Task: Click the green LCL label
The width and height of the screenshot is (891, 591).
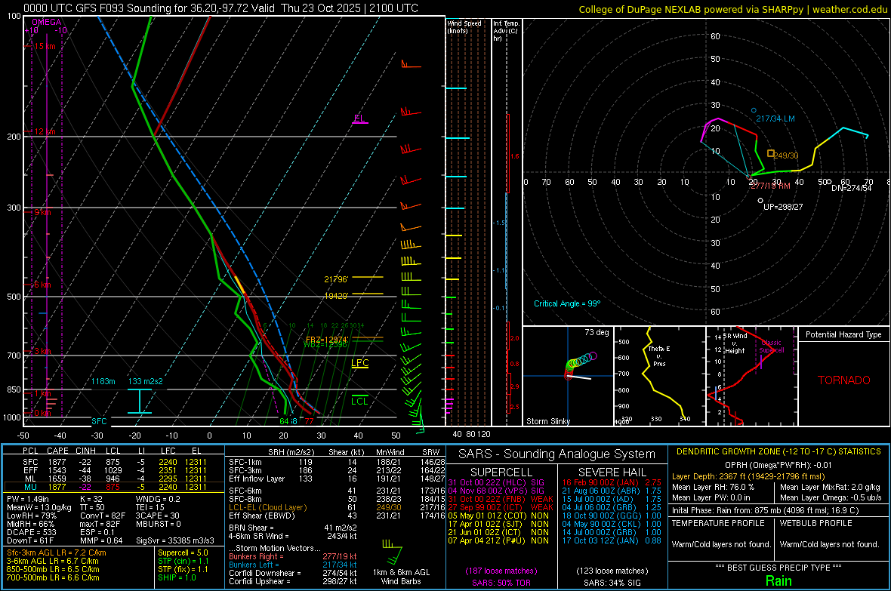Action: [359, 402]
